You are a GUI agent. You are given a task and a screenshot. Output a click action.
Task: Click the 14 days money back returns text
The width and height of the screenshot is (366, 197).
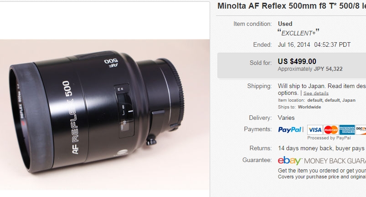click(x=321, y=148)
